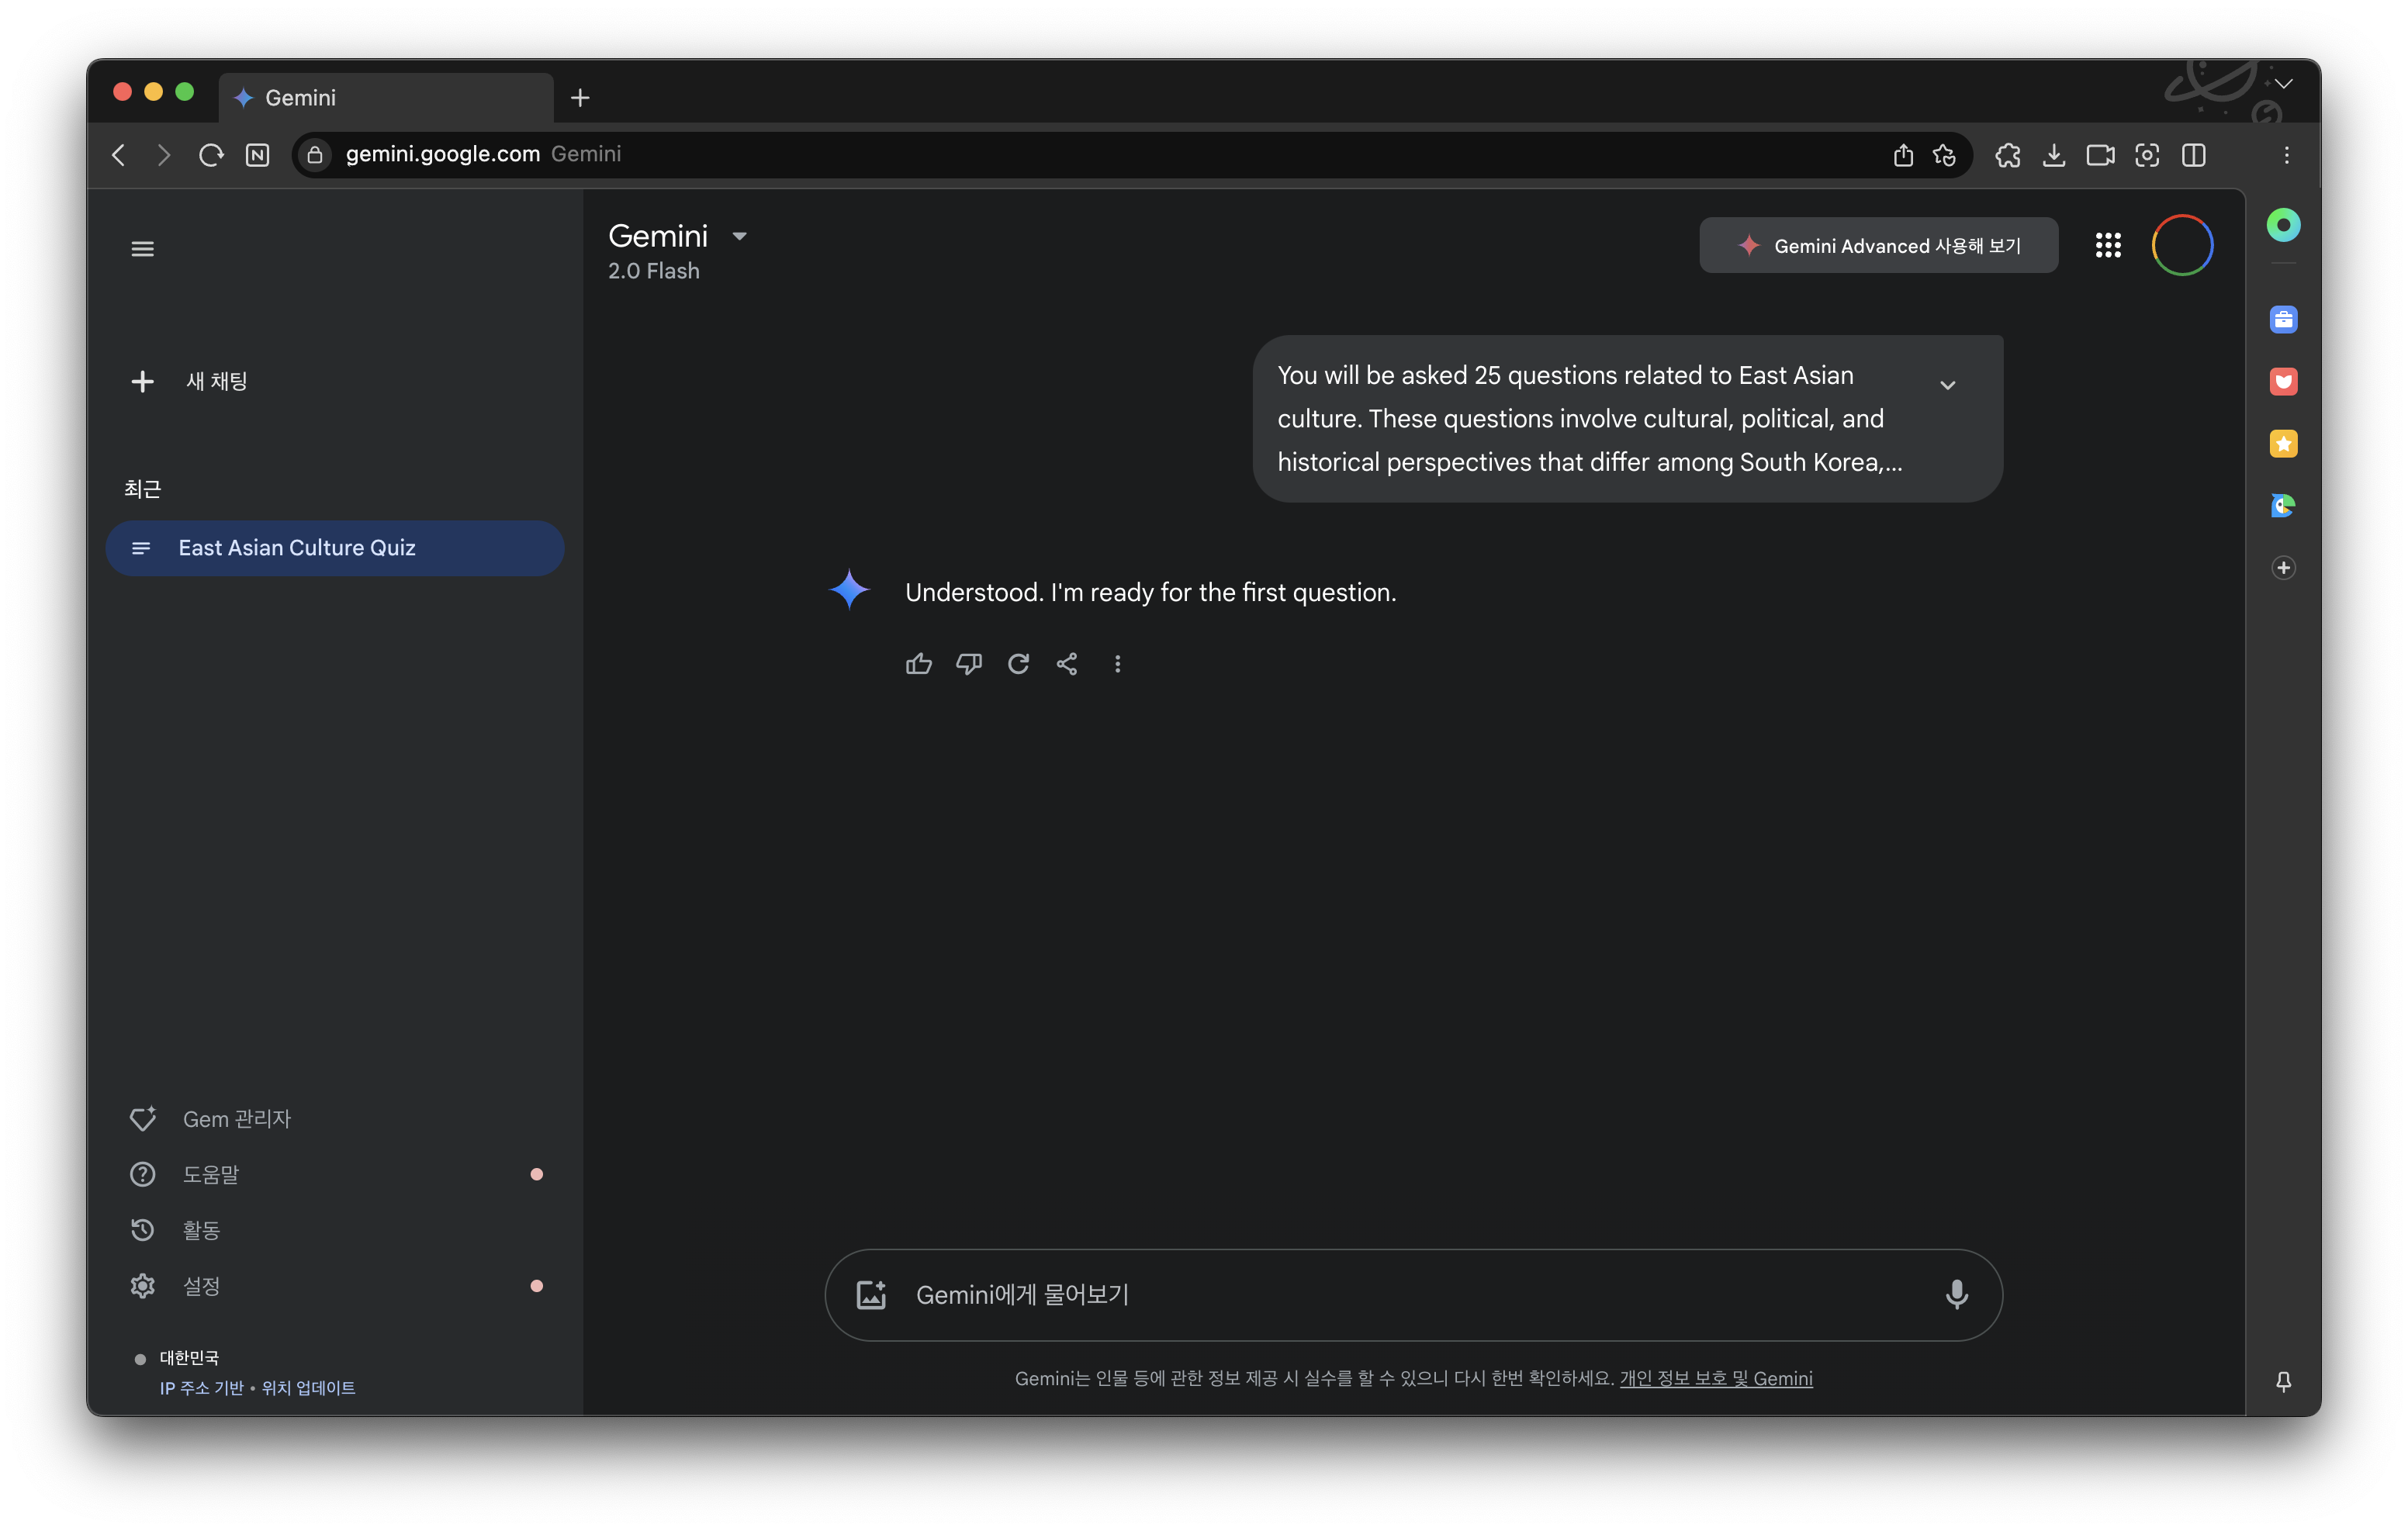Screen dimensions: 2408x1531
Task: Click the thumbs up icon under response
Action: click(918, 664)
